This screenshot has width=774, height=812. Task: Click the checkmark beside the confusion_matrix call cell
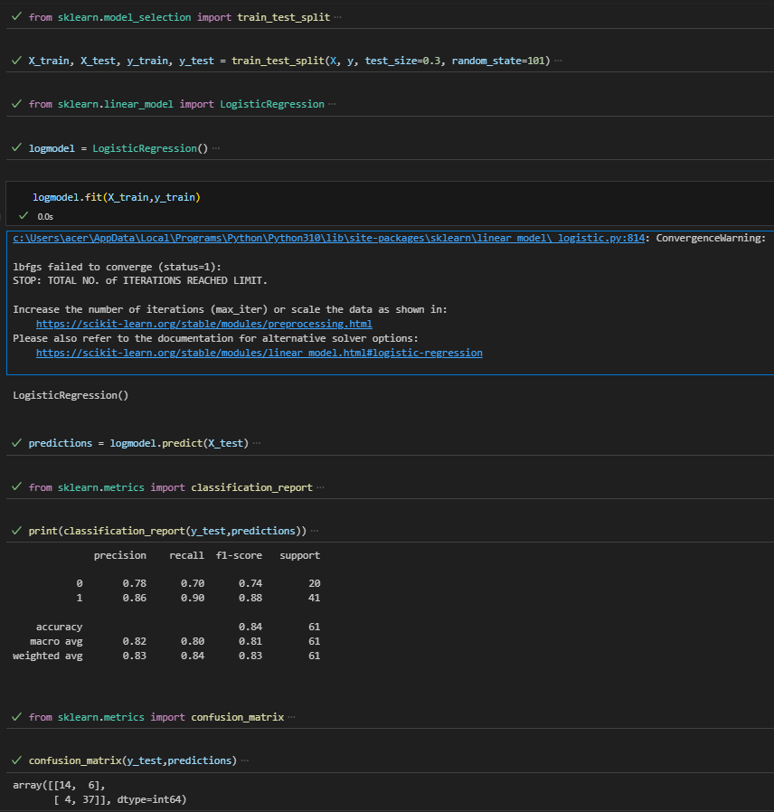(16, 760)
